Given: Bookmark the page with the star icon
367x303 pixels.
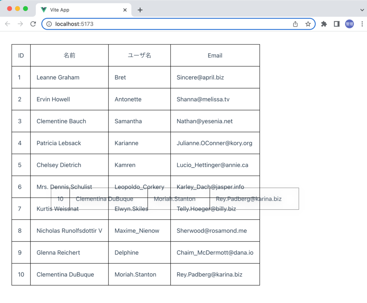Looking at the screenshot, I should 308,24.
